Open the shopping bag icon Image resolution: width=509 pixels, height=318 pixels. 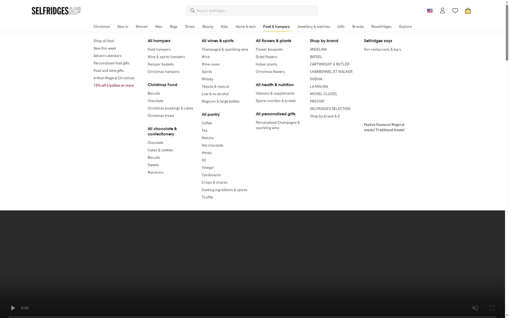[x=468, y=11]
